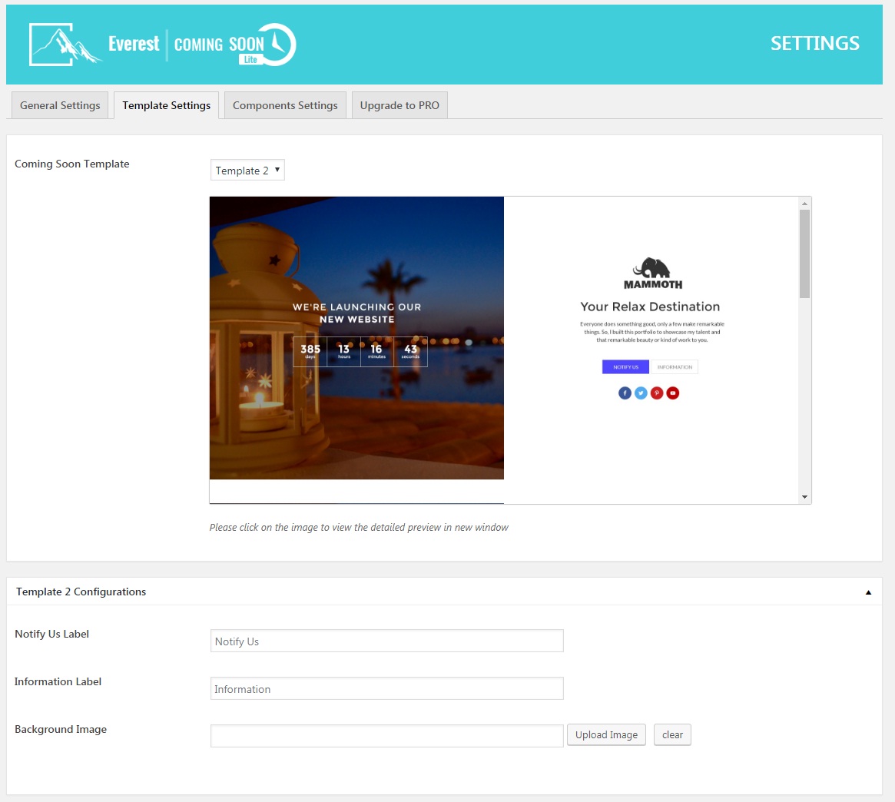The height and width of the screenshot is (802, 895).
Task: Focus the Background Image URL field
Action: [x=387, y=736]
